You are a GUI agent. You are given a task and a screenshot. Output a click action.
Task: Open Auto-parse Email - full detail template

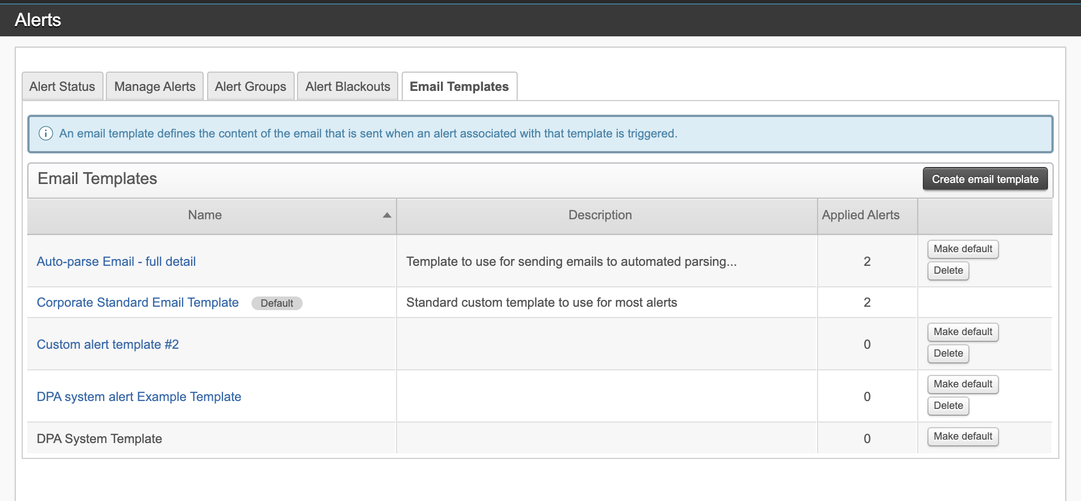(x=116, y=262)
